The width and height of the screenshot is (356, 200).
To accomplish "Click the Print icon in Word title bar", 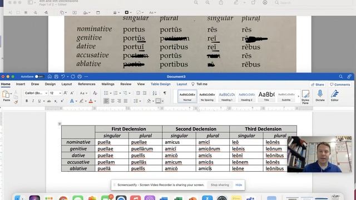I will [x=80, y=77].
